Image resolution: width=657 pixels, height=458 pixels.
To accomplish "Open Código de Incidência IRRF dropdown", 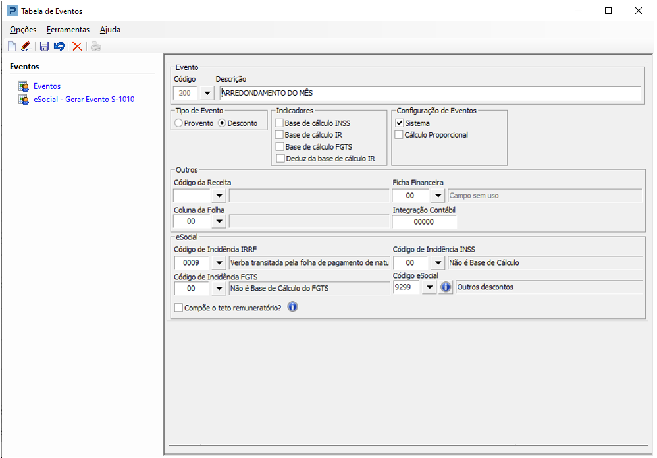I will (219, 263).
